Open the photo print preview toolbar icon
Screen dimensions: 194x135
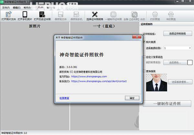click(x=171, y=16)
